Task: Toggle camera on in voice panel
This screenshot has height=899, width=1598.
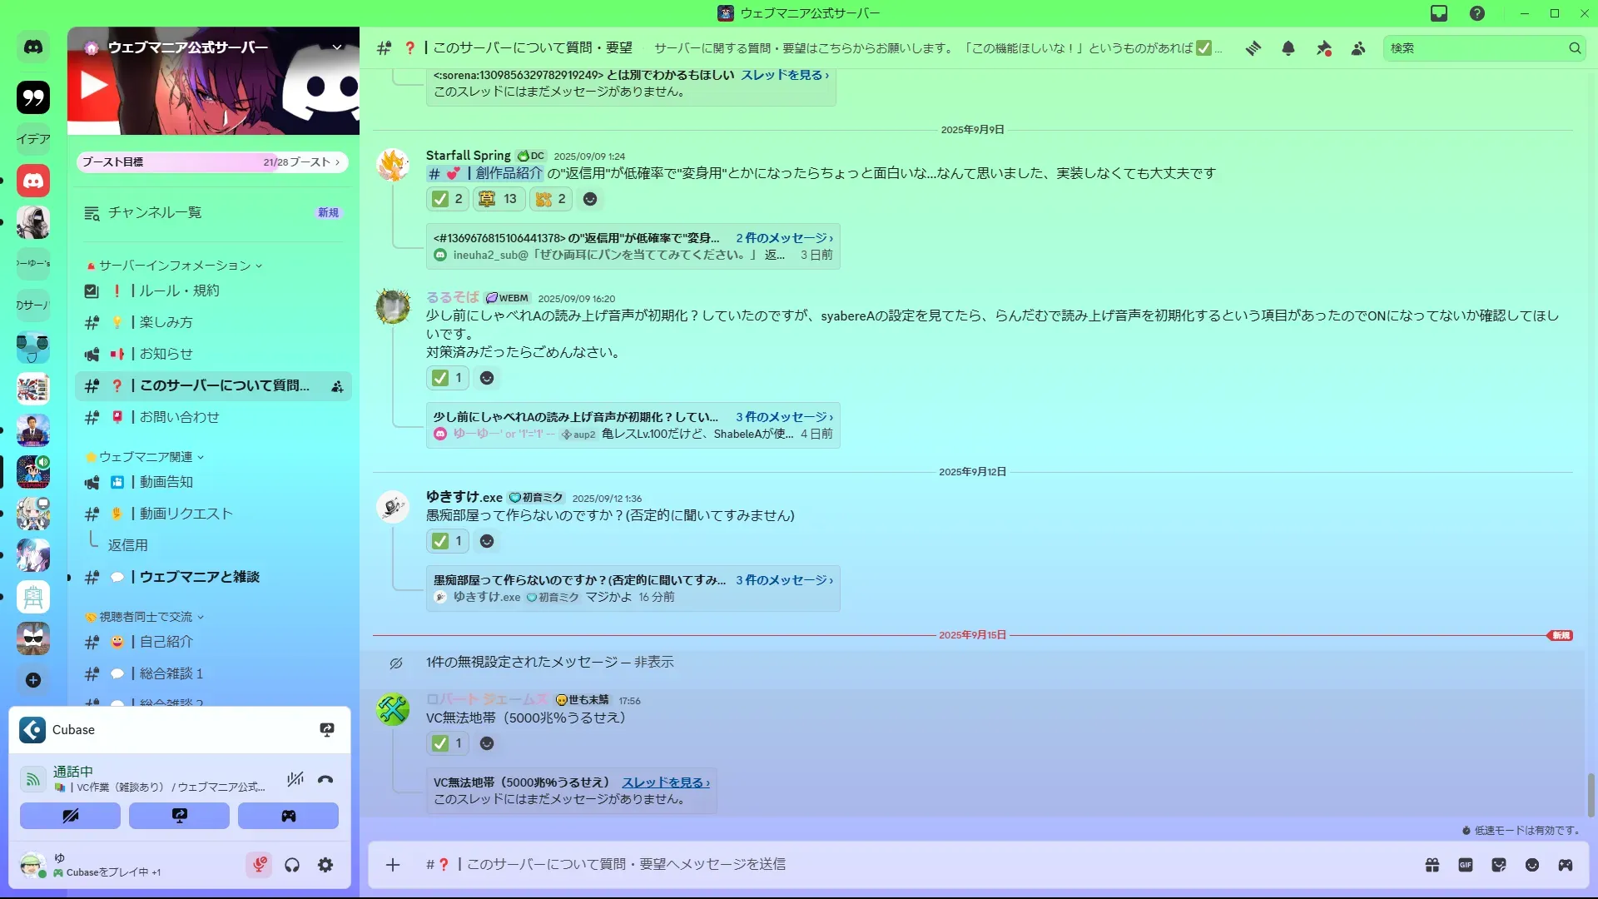Action: point(70,816)
